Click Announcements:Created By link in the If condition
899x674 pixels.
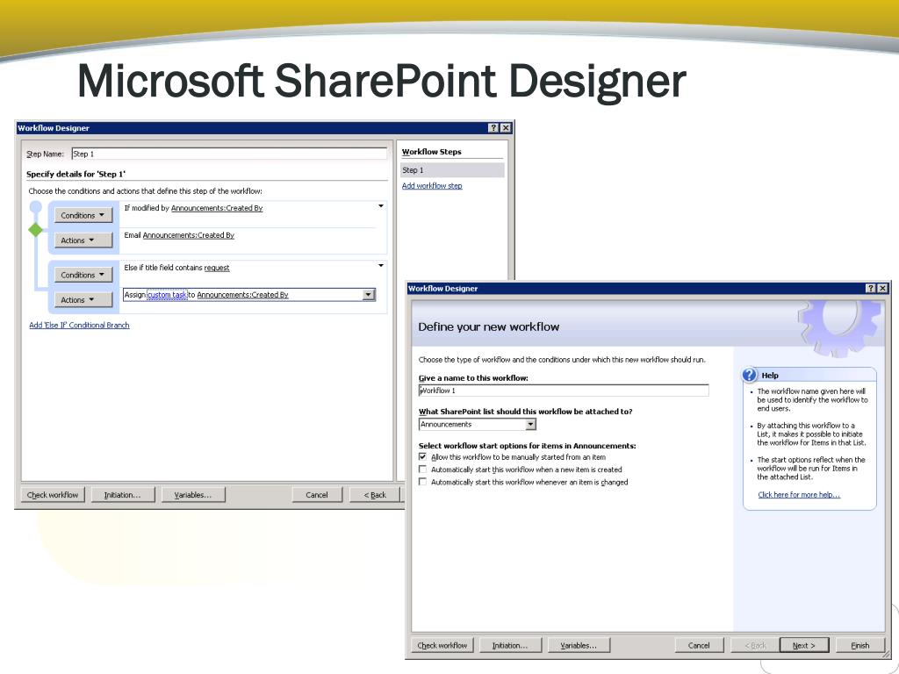point(217,208)
